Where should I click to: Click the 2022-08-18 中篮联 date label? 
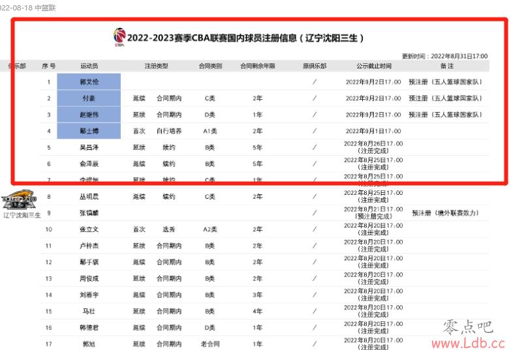coord(27,7)
